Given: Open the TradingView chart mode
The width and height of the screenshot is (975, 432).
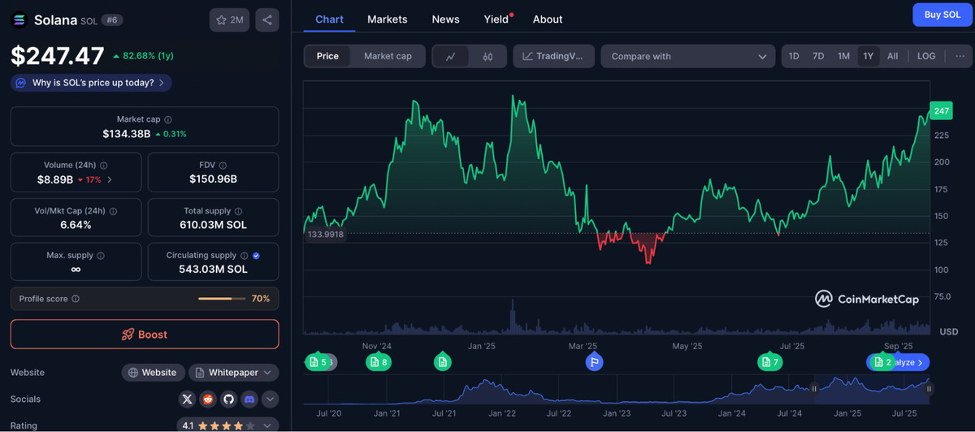Looking at the screenshot, I should pos(553,56).
